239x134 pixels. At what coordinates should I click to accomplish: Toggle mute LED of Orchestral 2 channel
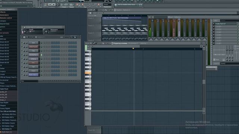click(x=22, y=55)
